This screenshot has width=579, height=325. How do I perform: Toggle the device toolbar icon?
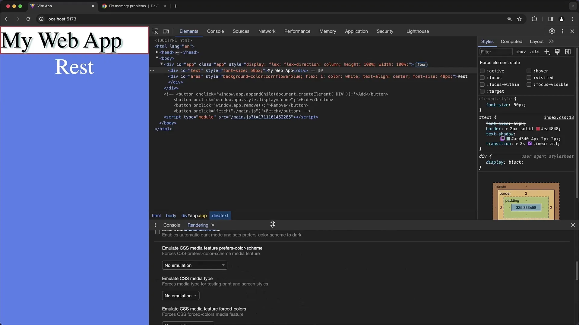coord(166,31)
